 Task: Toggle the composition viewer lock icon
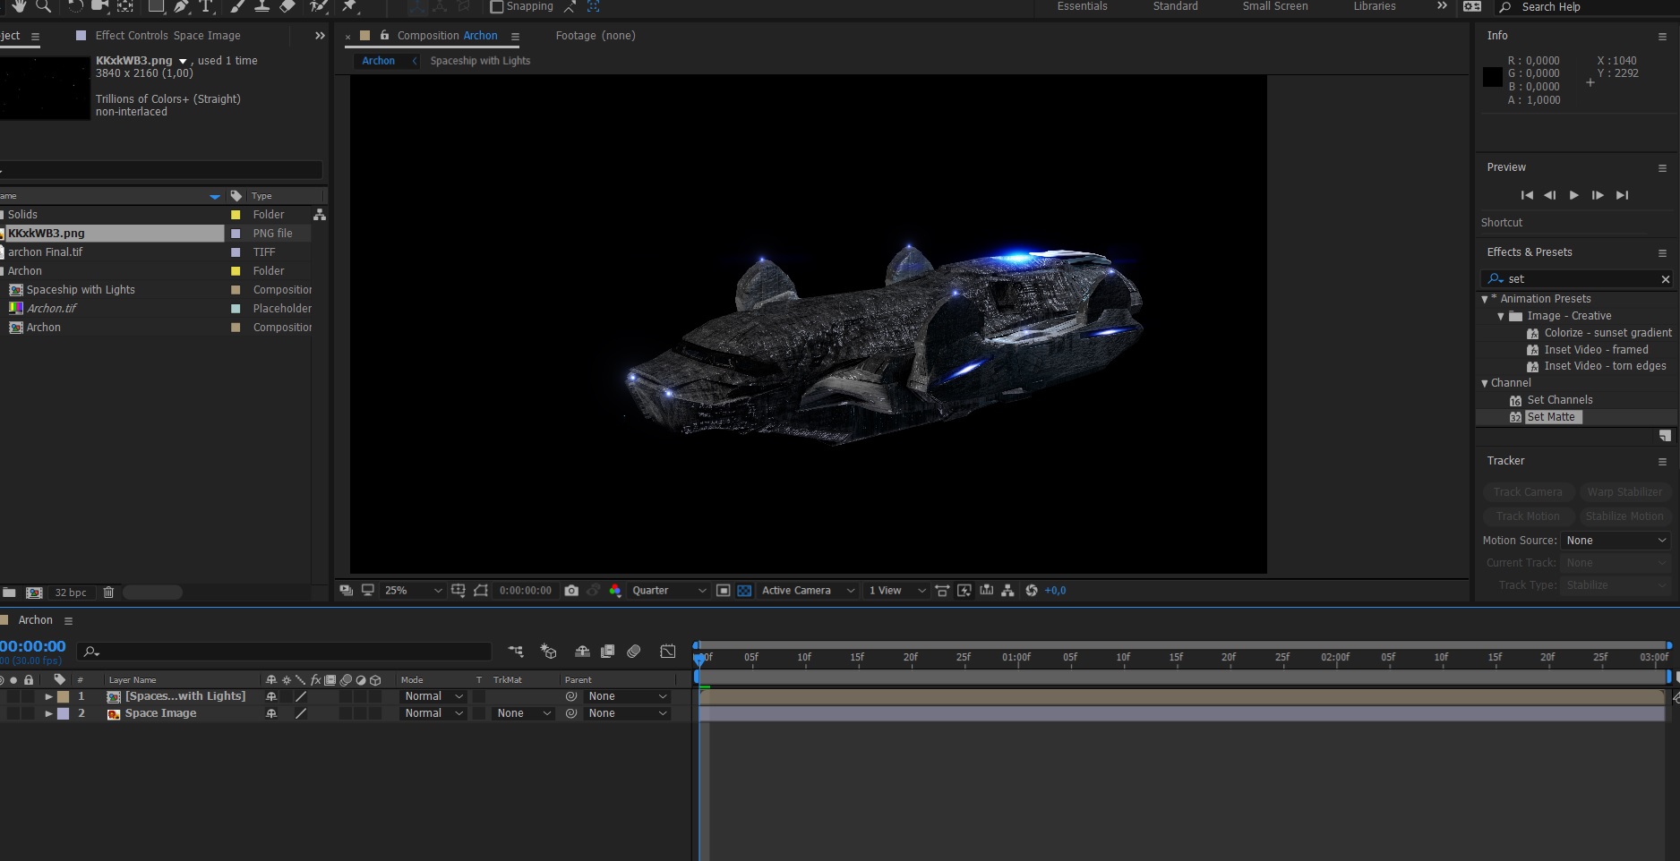click(384, 36)
